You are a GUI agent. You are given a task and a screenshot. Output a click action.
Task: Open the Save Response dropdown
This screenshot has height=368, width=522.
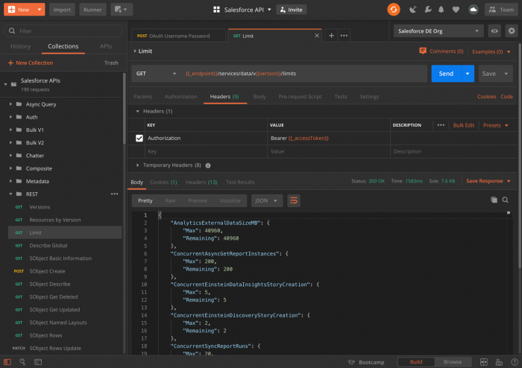488,181
